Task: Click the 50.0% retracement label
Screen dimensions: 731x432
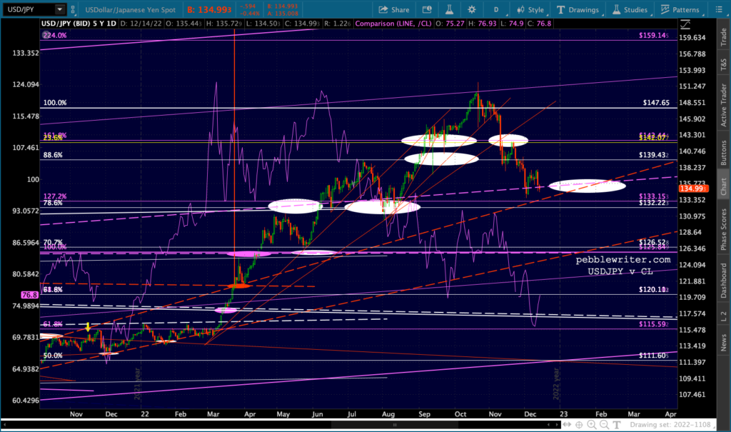Action: point(53,356)
